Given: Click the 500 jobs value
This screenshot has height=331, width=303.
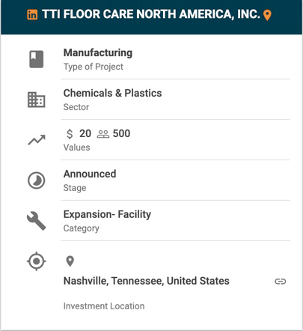Looking at the screenshot, I should tap(121, 133).
